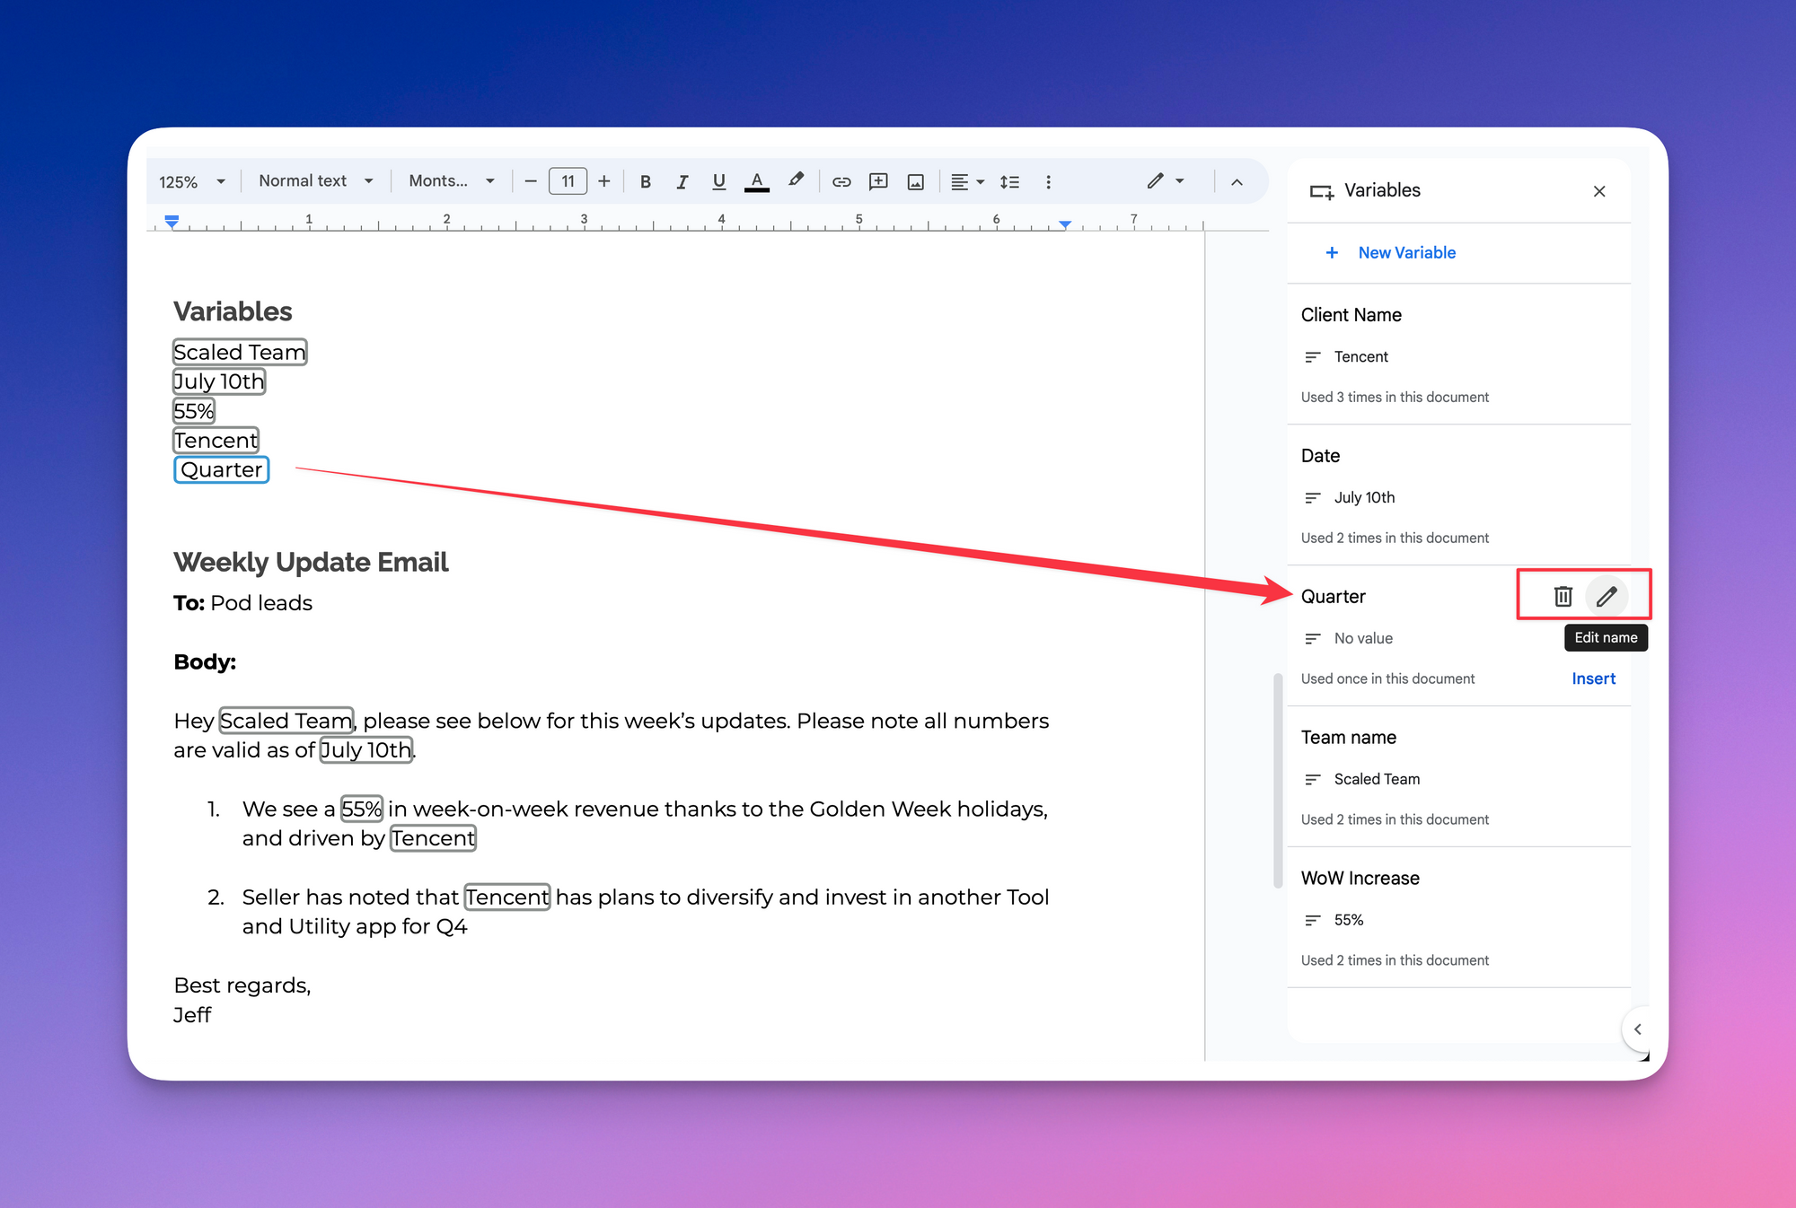Click the Variables panel title
Viewport: 1796px width, 1208px height.
pos(1382,190)
